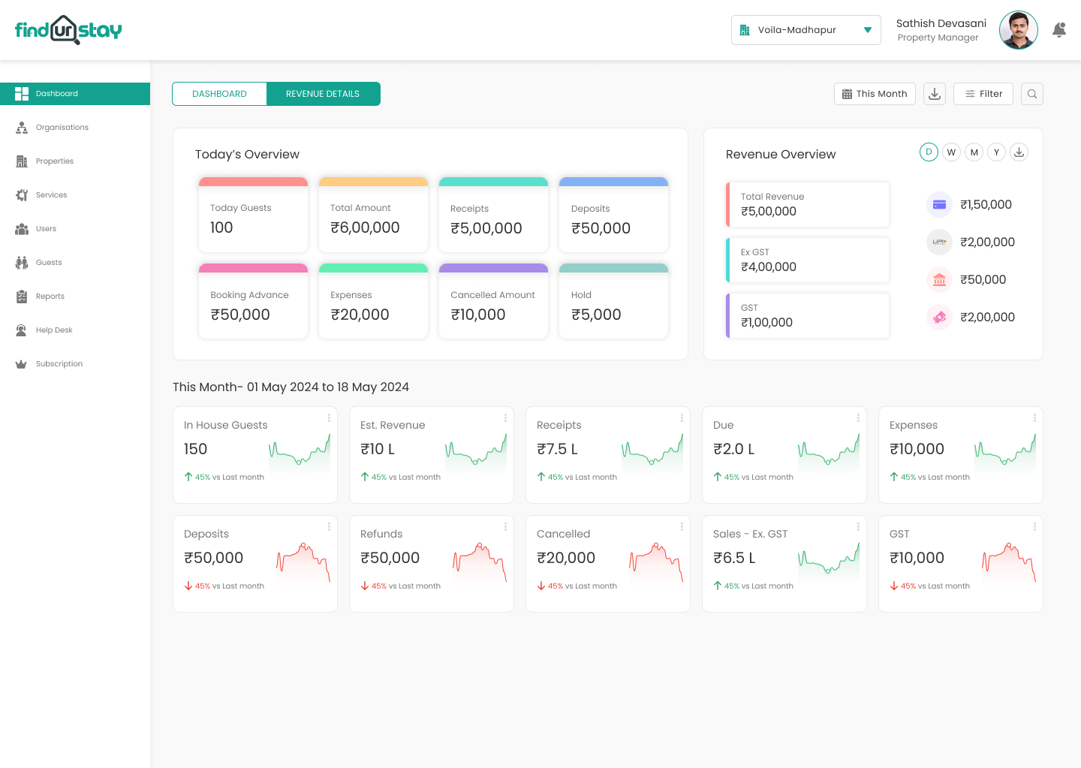Open options menu on monthly Expenses card
1081x768 pixels.
1034,417
